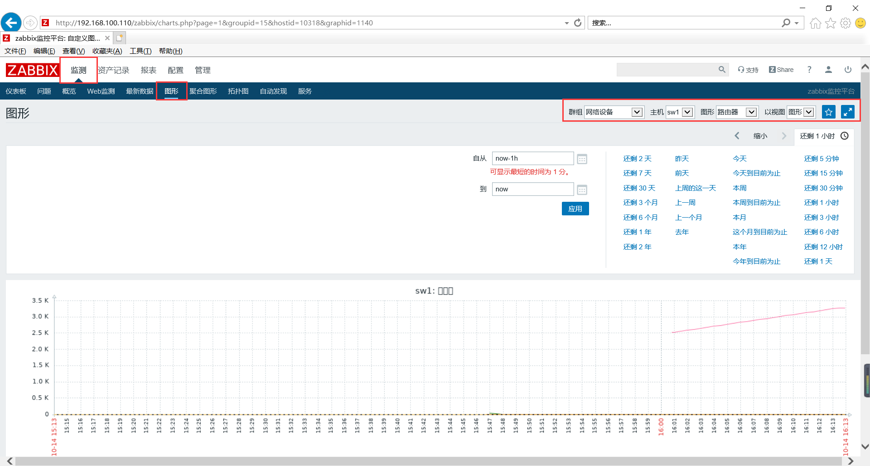870x466 pixels.
Task: Open Zabbix help question mark
Action: (x=809, y=70)
